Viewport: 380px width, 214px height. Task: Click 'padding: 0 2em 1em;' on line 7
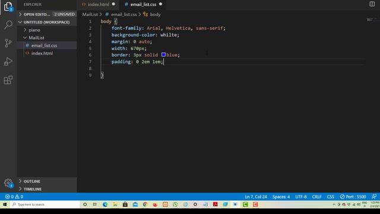click(137, 62)
